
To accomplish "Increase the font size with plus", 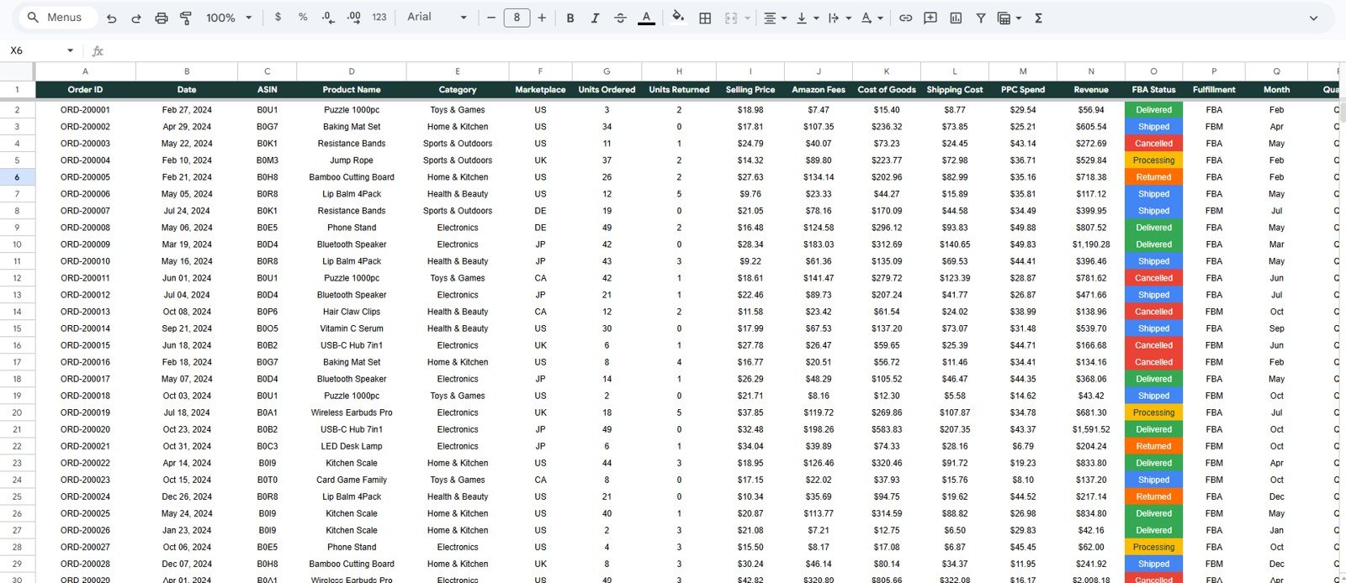I will click(542, 18).
